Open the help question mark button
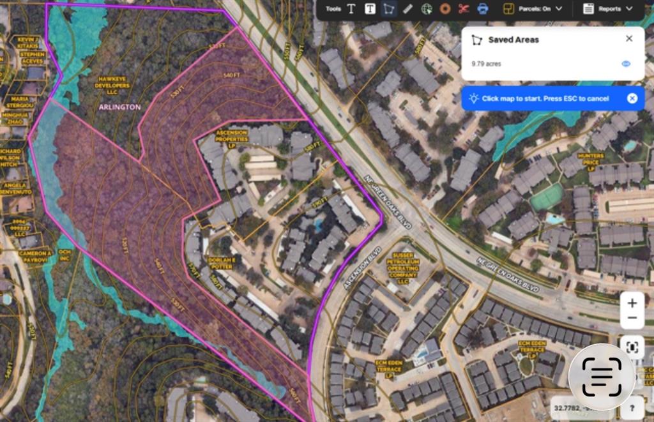This screenshot has height=422, width=654. point(632,407)
